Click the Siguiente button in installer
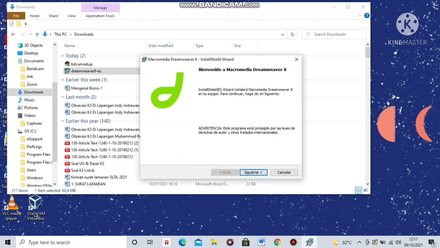 (x=253, y=172)
